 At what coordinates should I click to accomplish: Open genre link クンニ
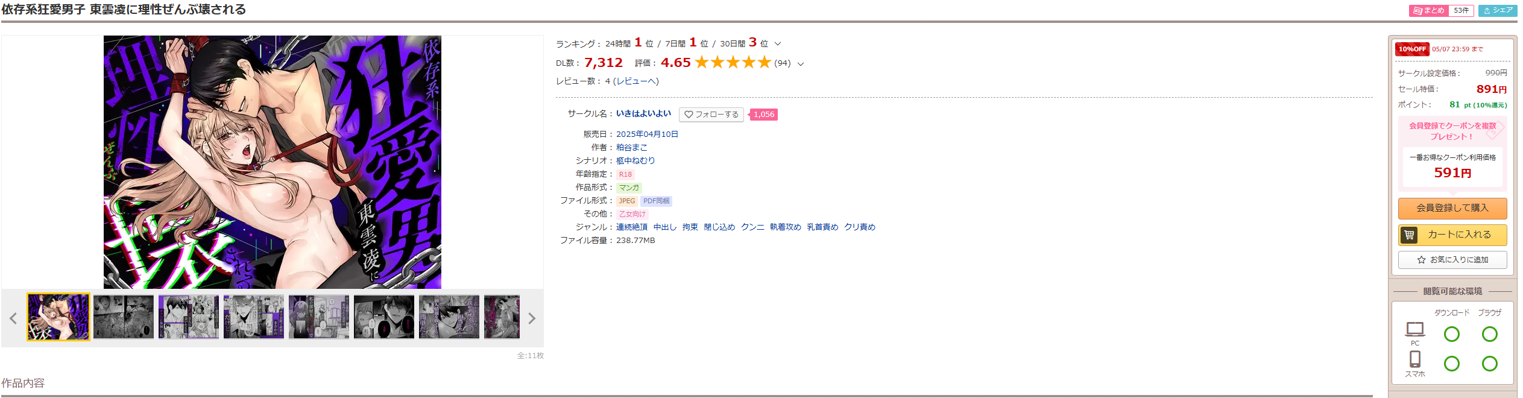(752, 227)
